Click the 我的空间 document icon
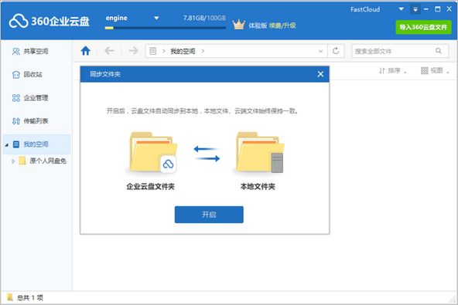Viewport: 458px width, 305px height. click(x=16, y=144)
